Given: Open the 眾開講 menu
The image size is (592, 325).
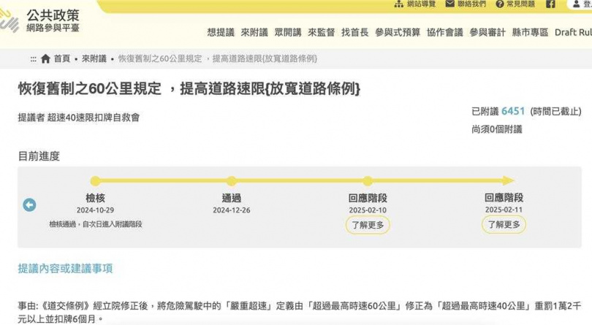Looking at the screenshot, I should coord(288,32).
